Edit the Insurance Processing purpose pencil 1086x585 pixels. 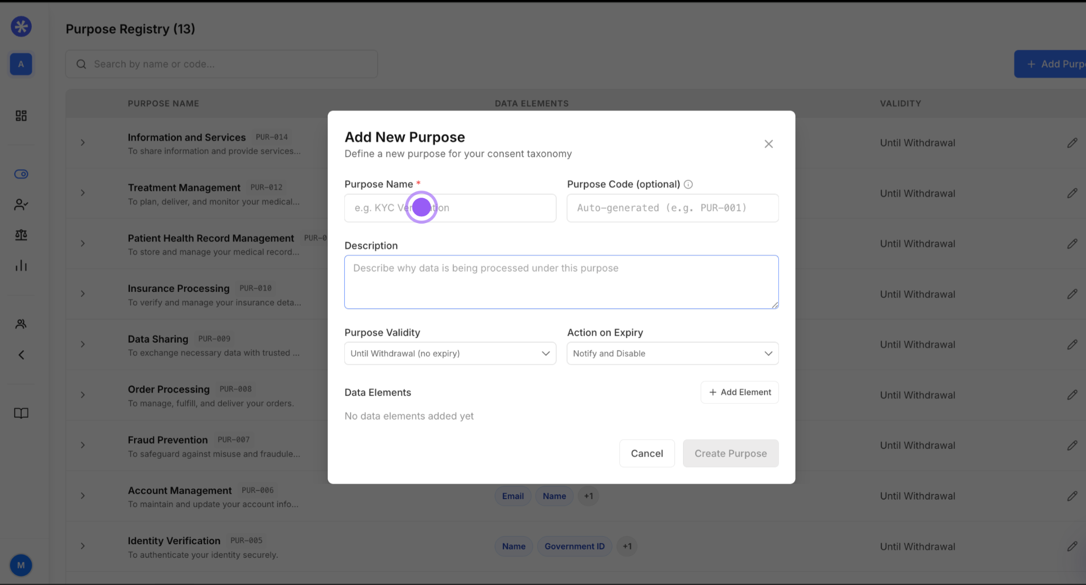pyautogui.click(x=1072, y=294)
